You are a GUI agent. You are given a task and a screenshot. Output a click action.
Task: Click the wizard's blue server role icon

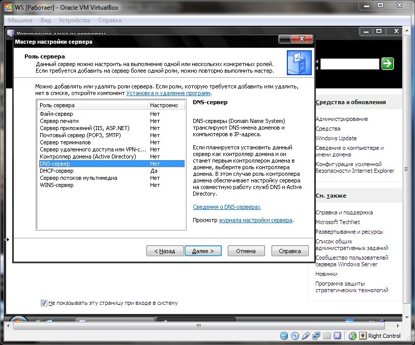(x=299, y=63)
